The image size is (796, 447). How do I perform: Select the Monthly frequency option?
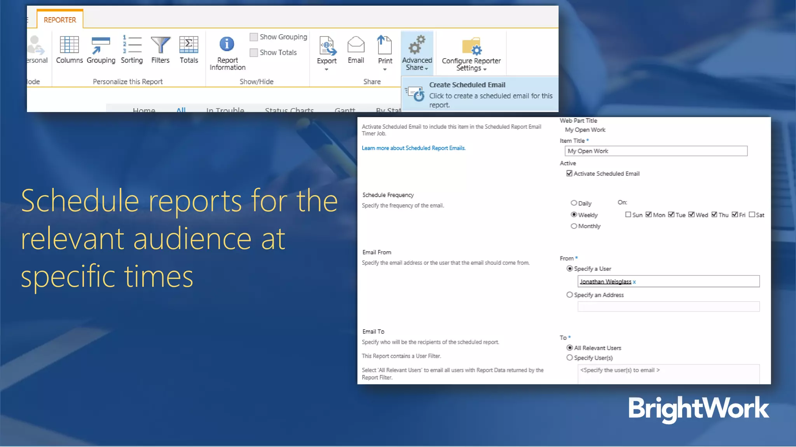[574, 226]
